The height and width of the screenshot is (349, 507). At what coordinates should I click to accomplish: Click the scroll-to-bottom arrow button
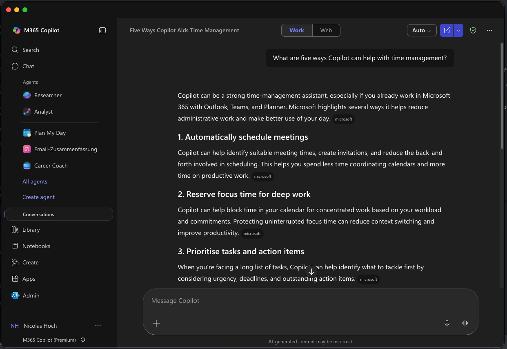tap(311, 272)
